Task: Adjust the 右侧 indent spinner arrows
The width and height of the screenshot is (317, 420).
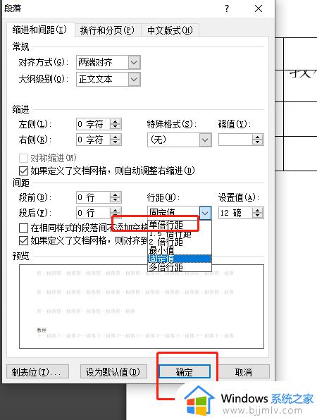Action: point(116,140)
